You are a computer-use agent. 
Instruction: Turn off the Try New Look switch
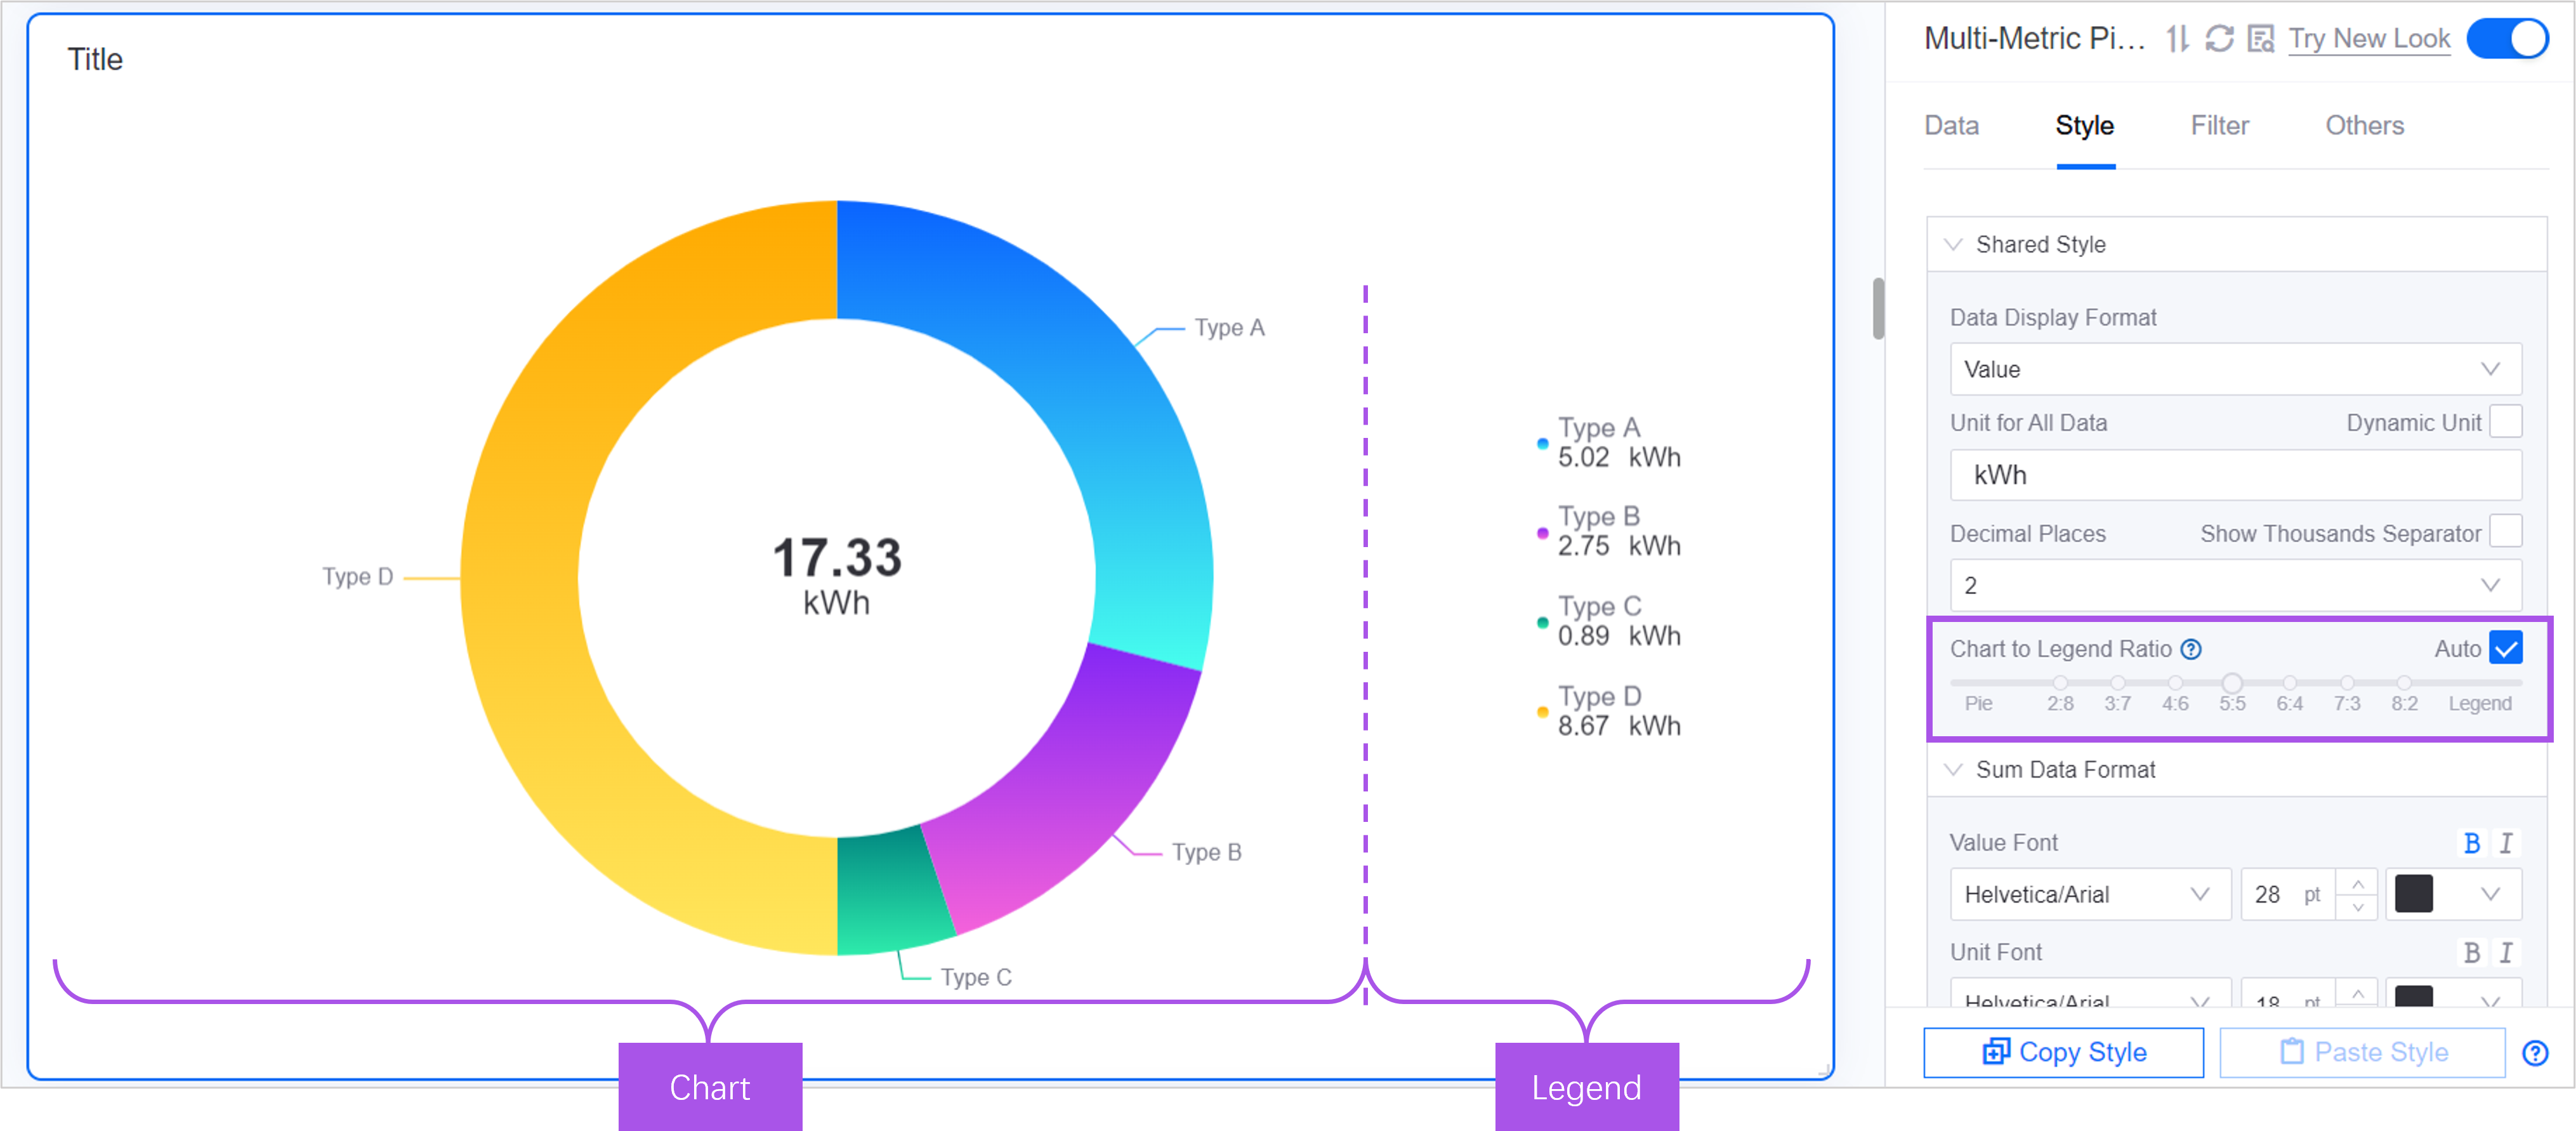coord(2507,39)
